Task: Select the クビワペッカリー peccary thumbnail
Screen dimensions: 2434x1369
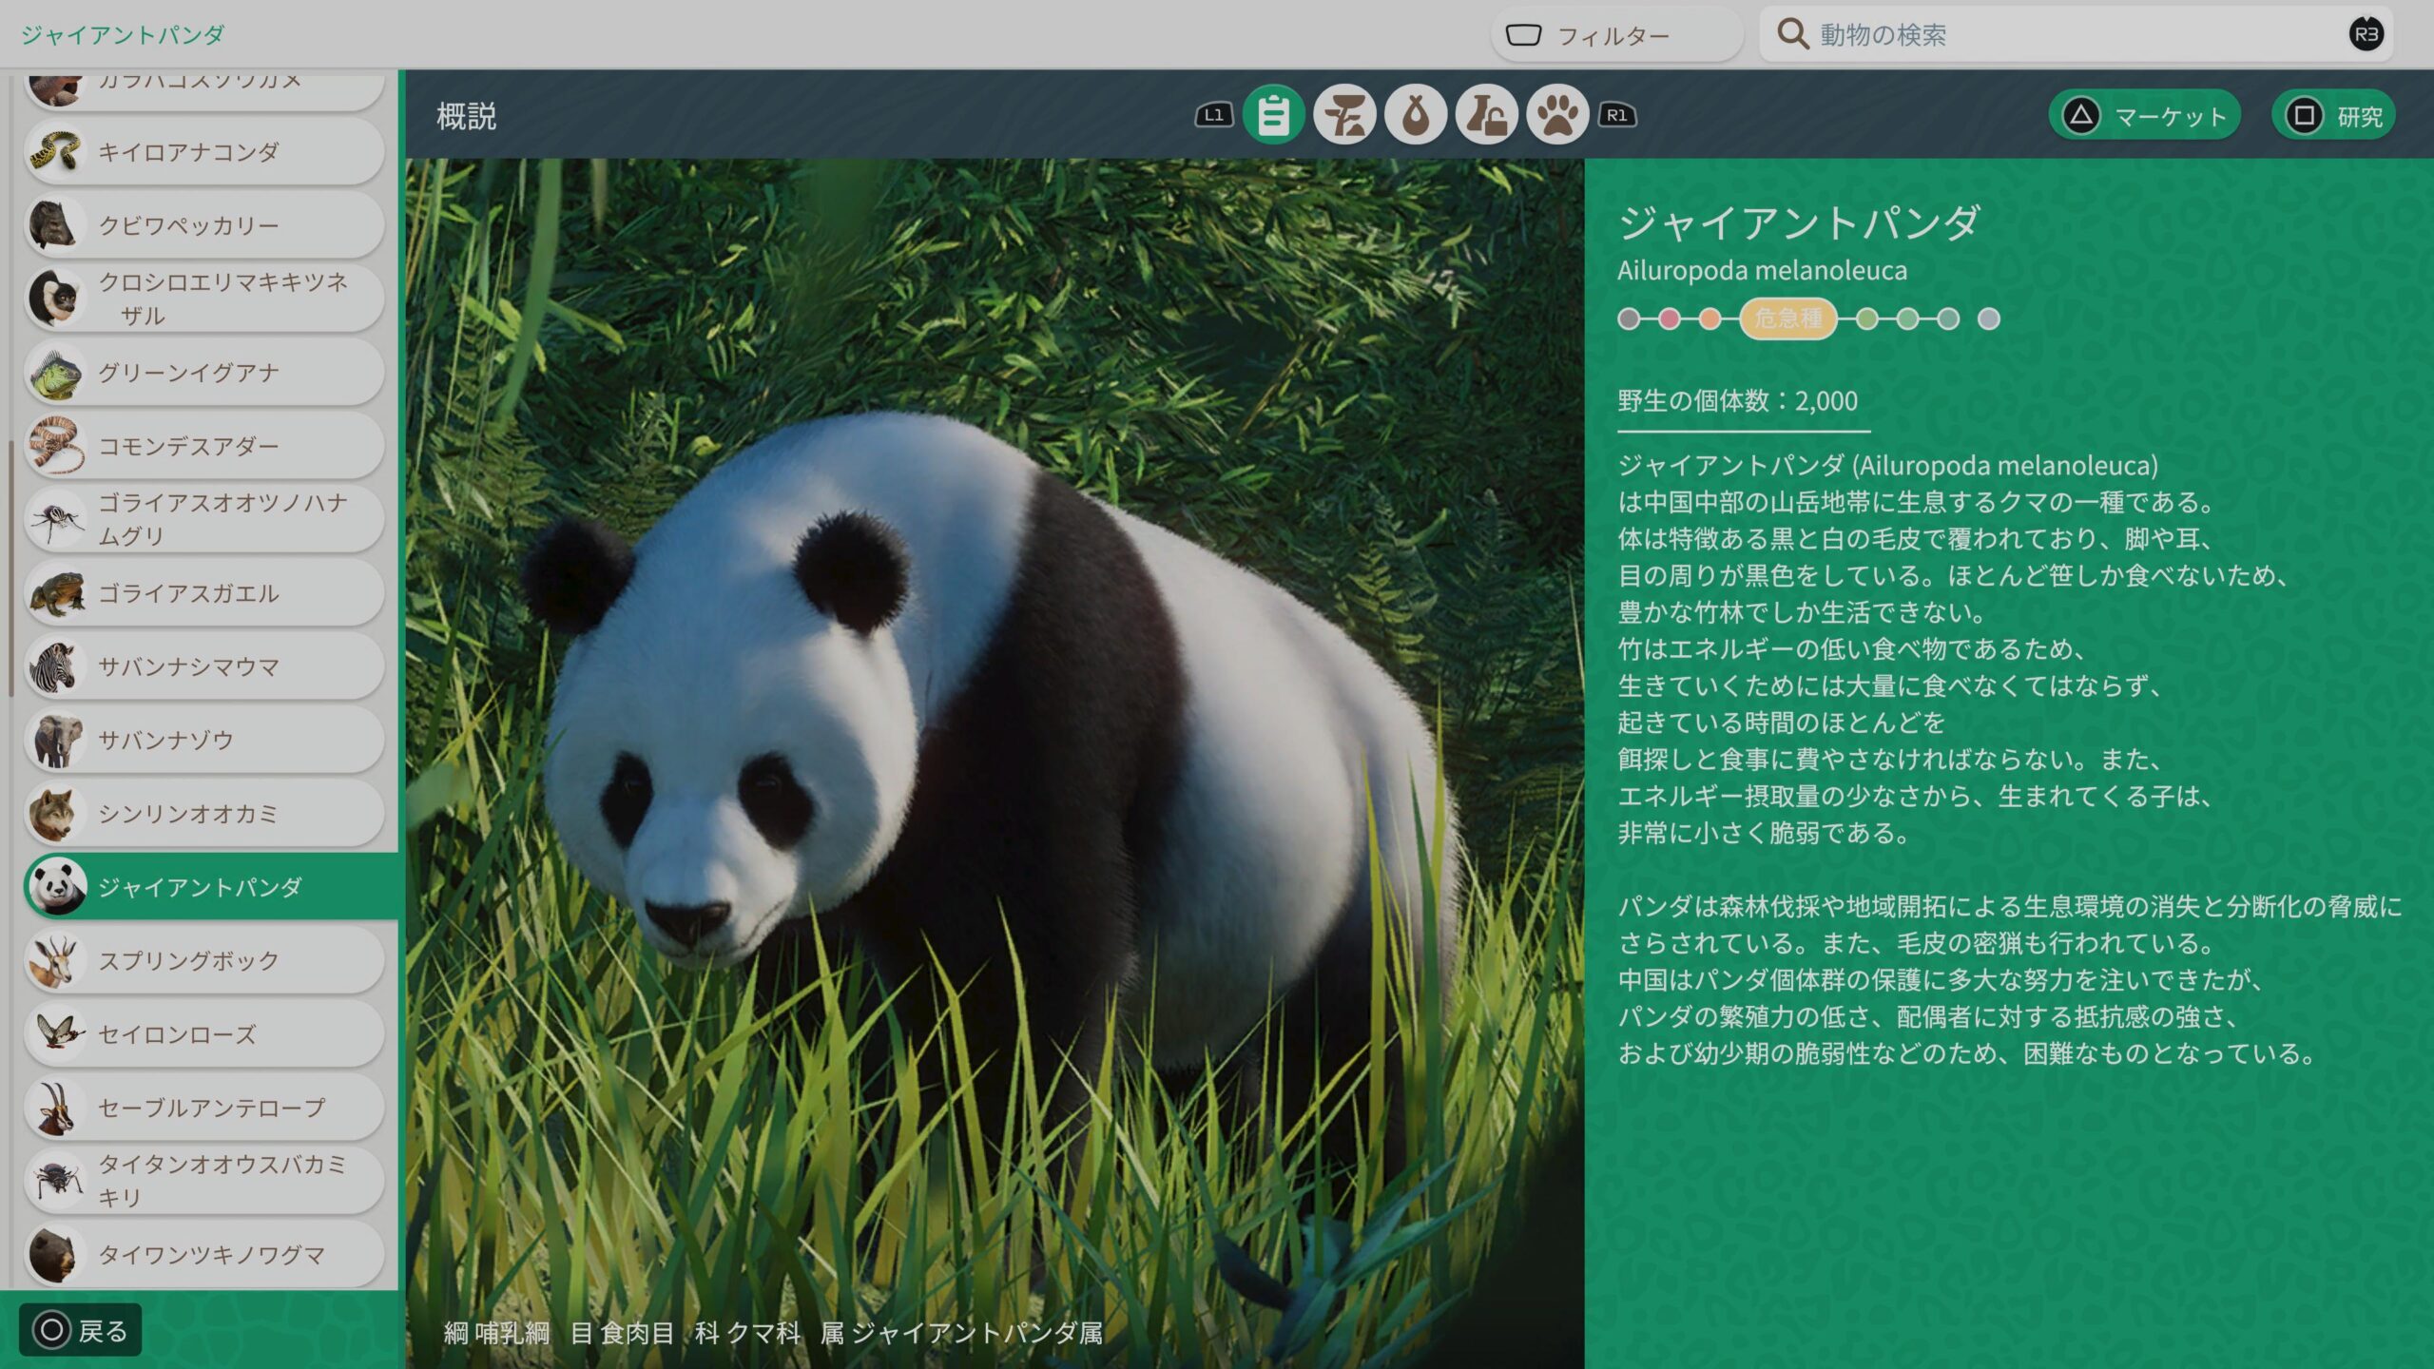Action: tap(54, 224)
